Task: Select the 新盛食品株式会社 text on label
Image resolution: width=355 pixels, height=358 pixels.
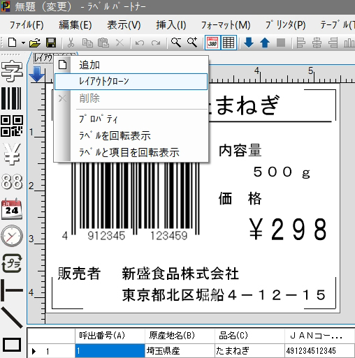Action: coord(180,274)
